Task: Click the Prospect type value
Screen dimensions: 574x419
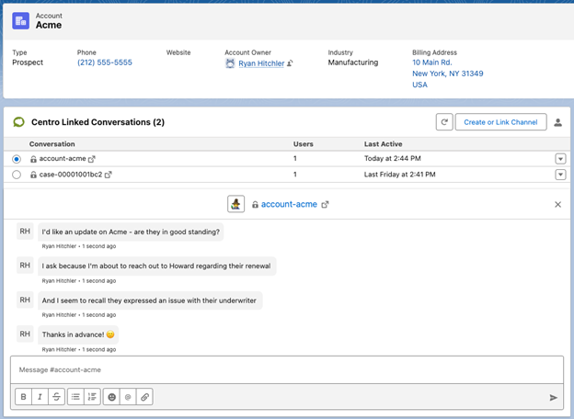Action: pyautogui.click(x=28, y=62)
